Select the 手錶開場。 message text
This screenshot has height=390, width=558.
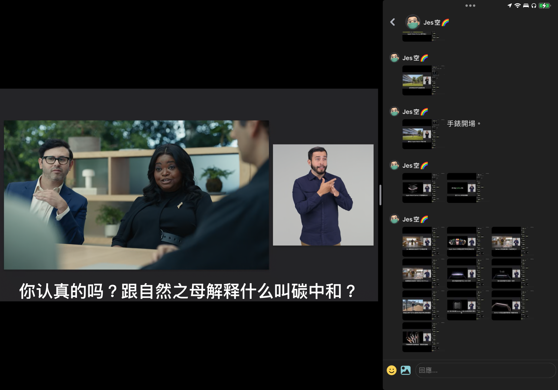(x=463, y=124)
